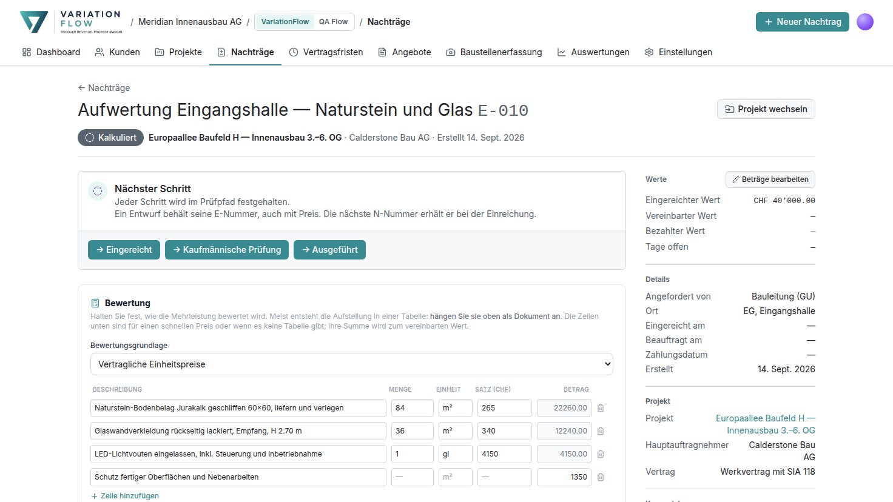This screenshot has width=893, height=502.
Task: Open the Auswertungen tab
Action: (593, 52)
